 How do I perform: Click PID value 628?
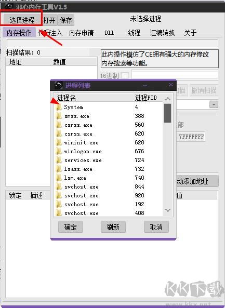[139, 142]
